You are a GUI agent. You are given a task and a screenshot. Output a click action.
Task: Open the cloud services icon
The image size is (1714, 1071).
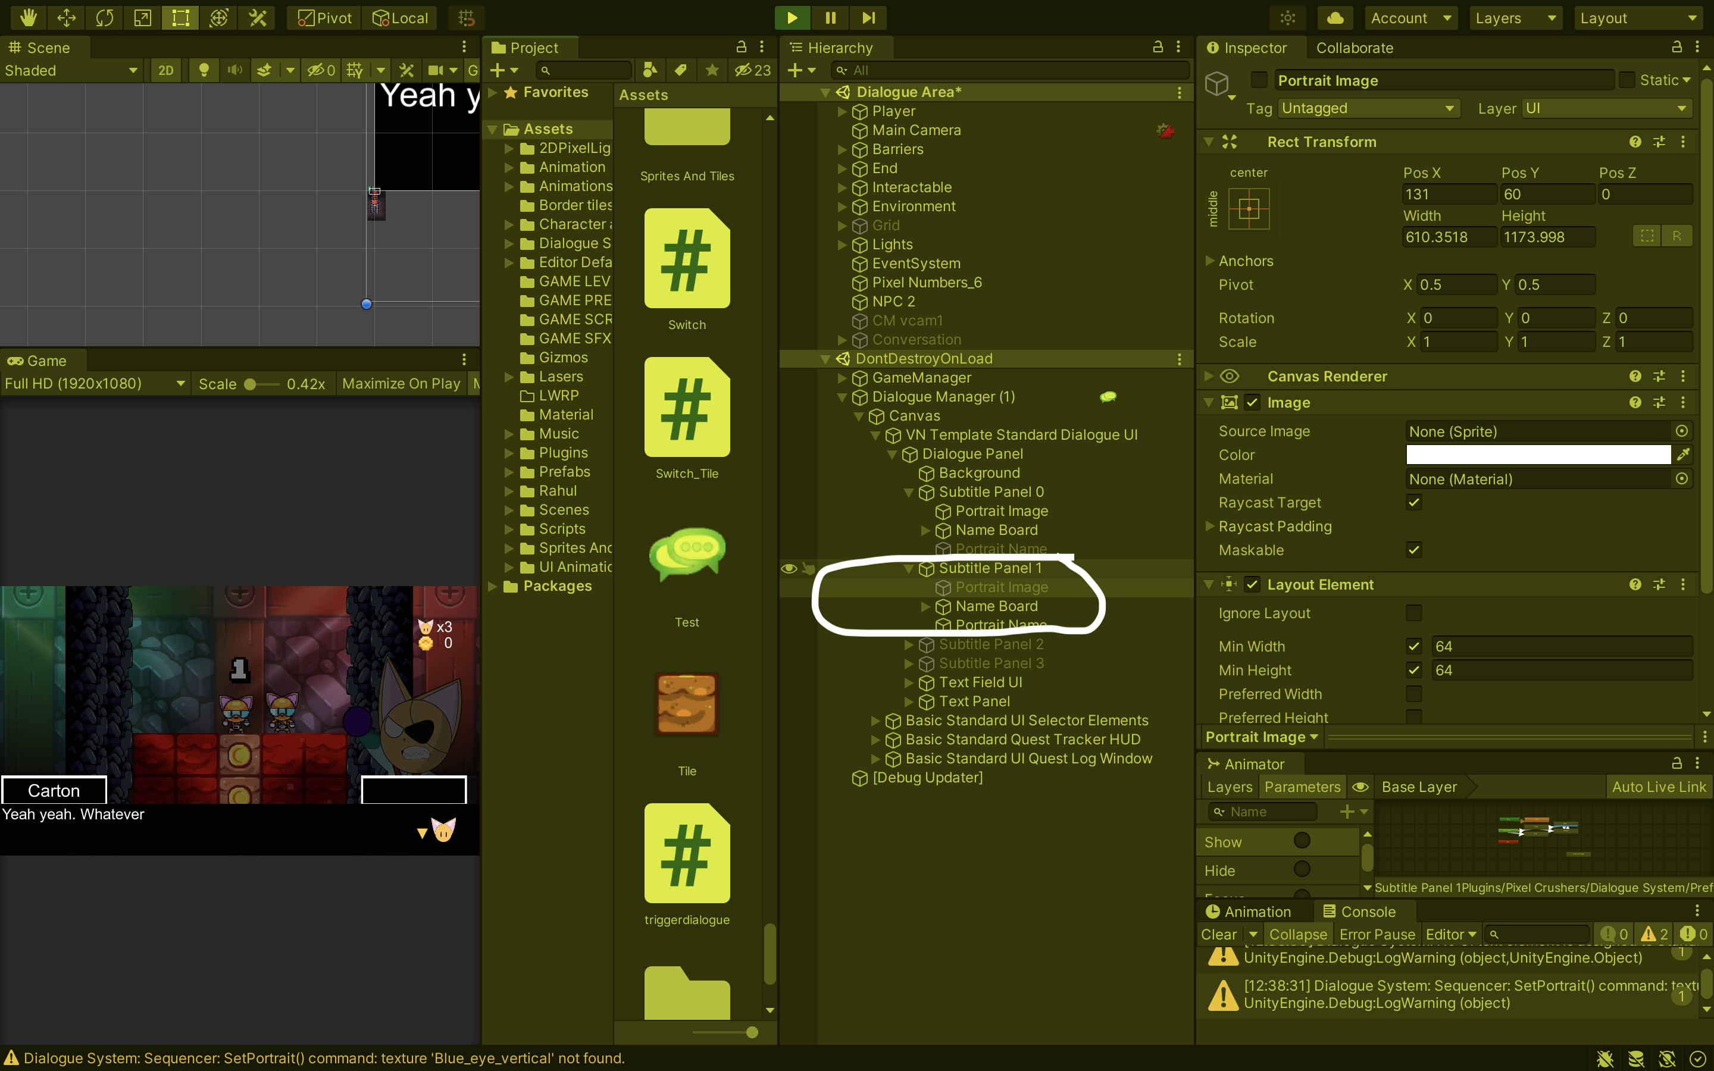pos(1335,18)
